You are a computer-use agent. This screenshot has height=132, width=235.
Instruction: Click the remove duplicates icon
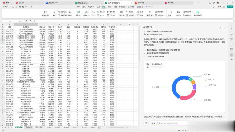tap(78, 12)
